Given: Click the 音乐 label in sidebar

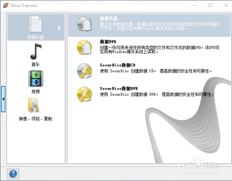Looking at the screenshot, I should (36, 65).
